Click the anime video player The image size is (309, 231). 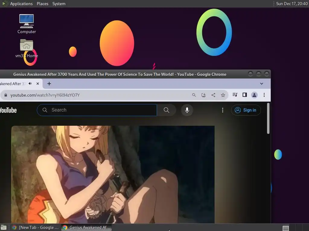click(x=113, y=174)
